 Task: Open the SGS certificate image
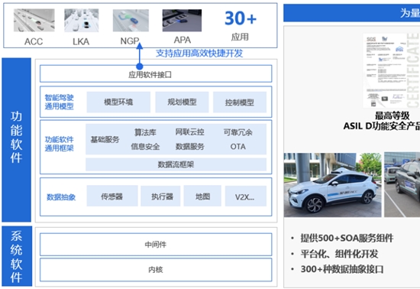tap(391, 71)
